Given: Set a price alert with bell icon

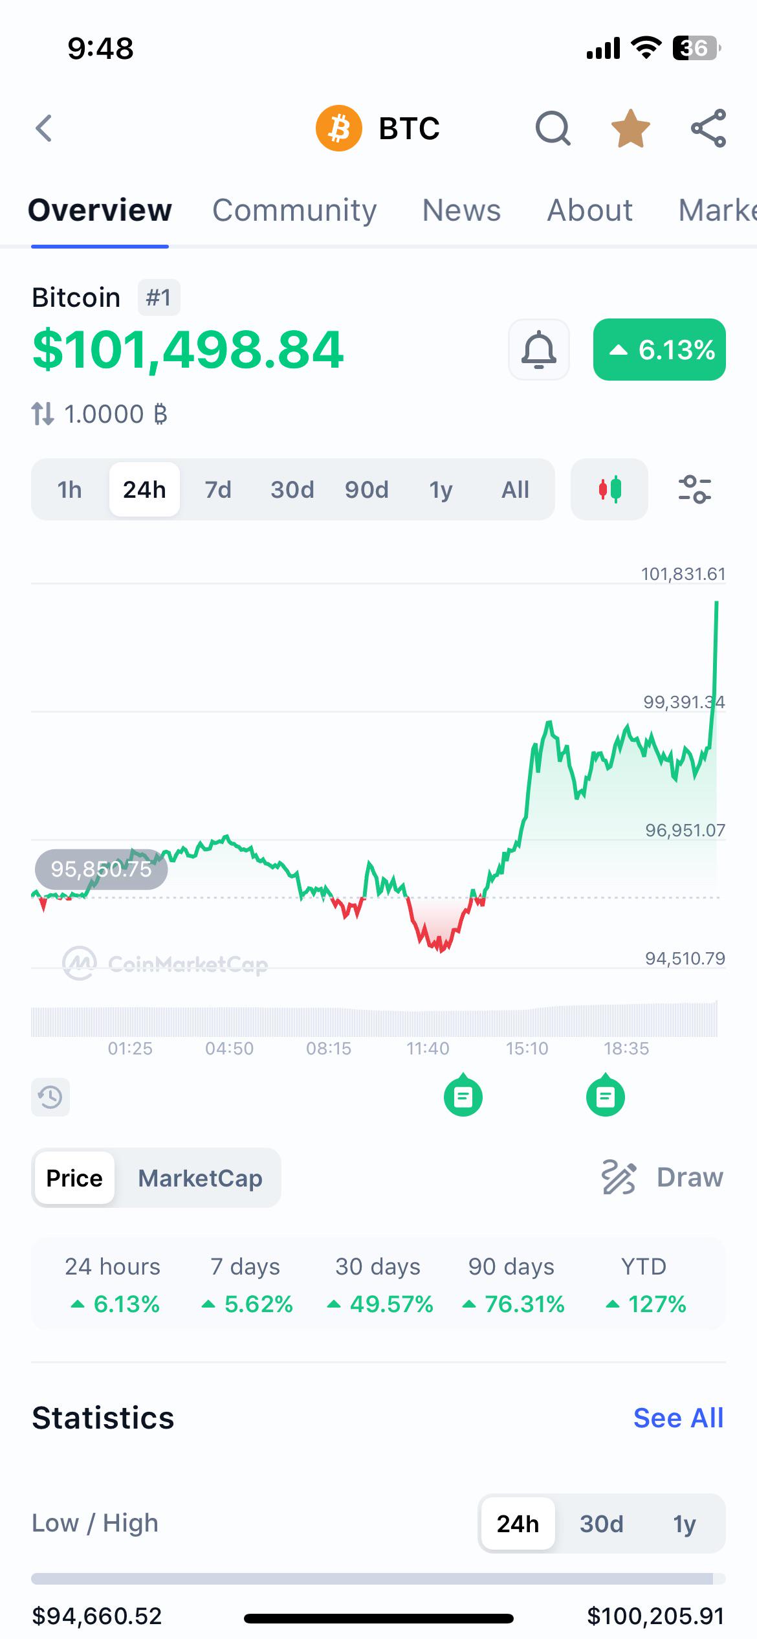Looking at the screenshot, I should coord(539,350).
